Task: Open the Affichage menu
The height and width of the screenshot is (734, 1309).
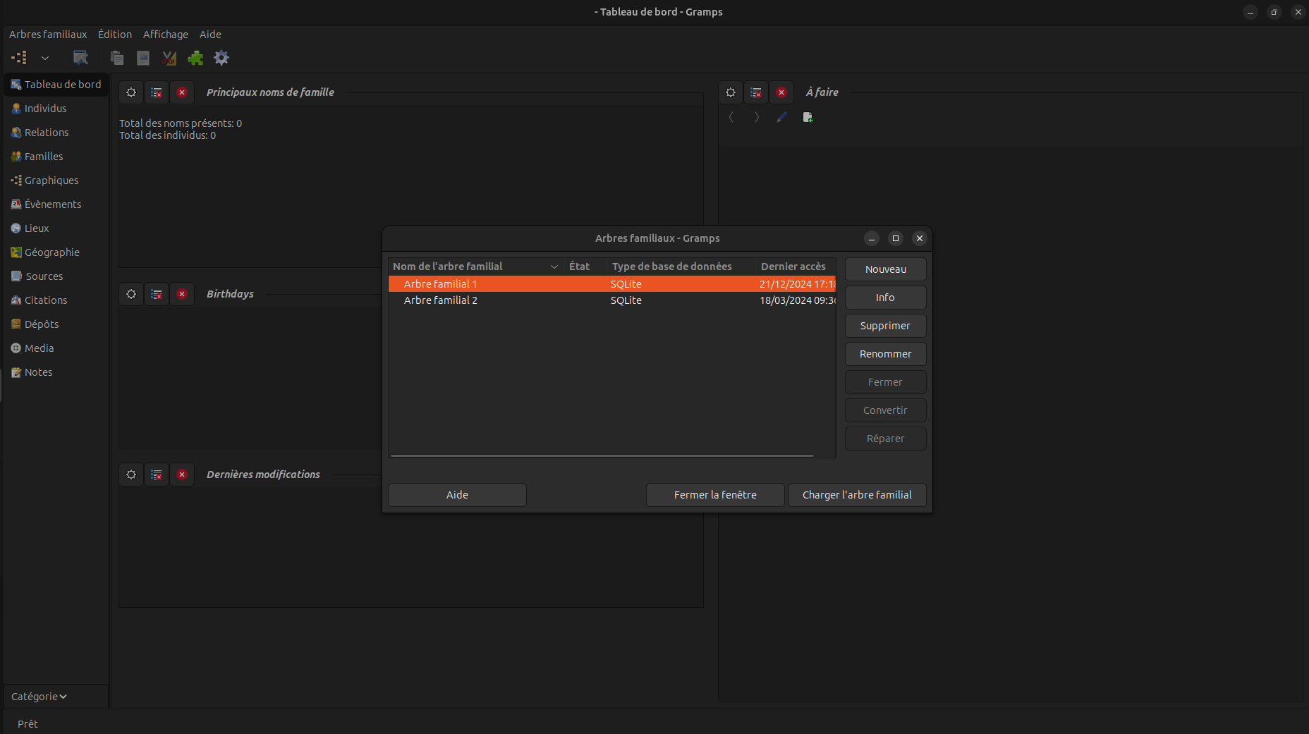Action: (x=166, y=35)
